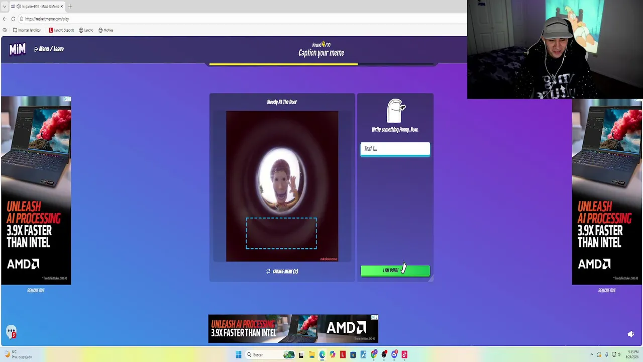Open the Importar favoritos bookmark
This screenshot has width=643, height=362.
(27, 30)
